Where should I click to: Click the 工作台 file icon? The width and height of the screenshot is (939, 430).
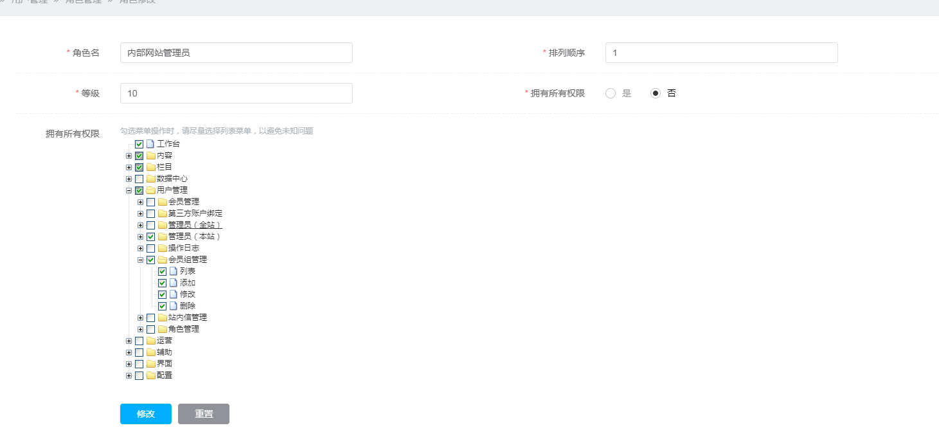[x=150, y=144]
